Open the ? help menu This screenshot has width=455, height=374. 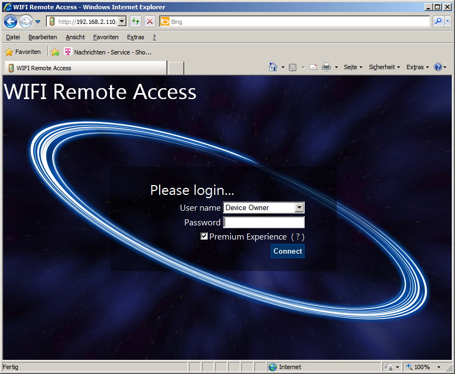(x=154, y=37)
